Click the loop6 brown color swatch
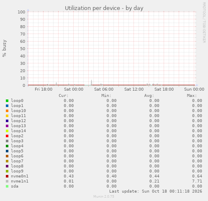The height and width of the screenshot is (201, 208). click(x=7, y=156)
